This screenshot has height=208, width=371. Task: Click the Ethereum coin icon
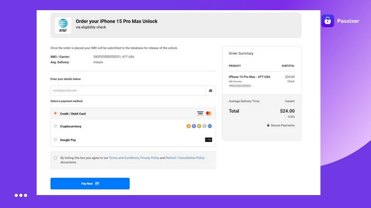[x=194, y=126]
